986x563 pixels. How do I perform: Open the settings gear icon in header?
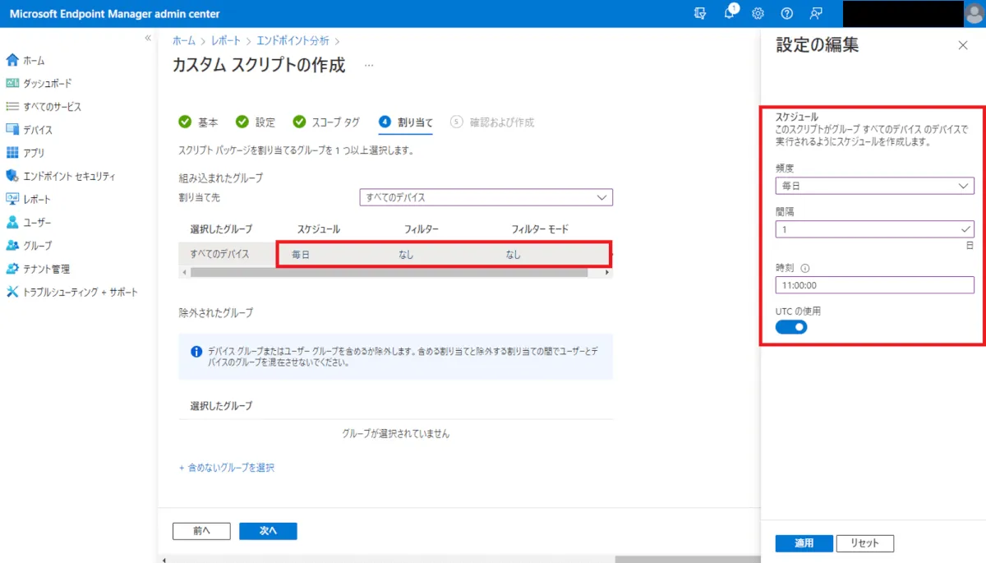pyautogui.click(x=758, y=14)
